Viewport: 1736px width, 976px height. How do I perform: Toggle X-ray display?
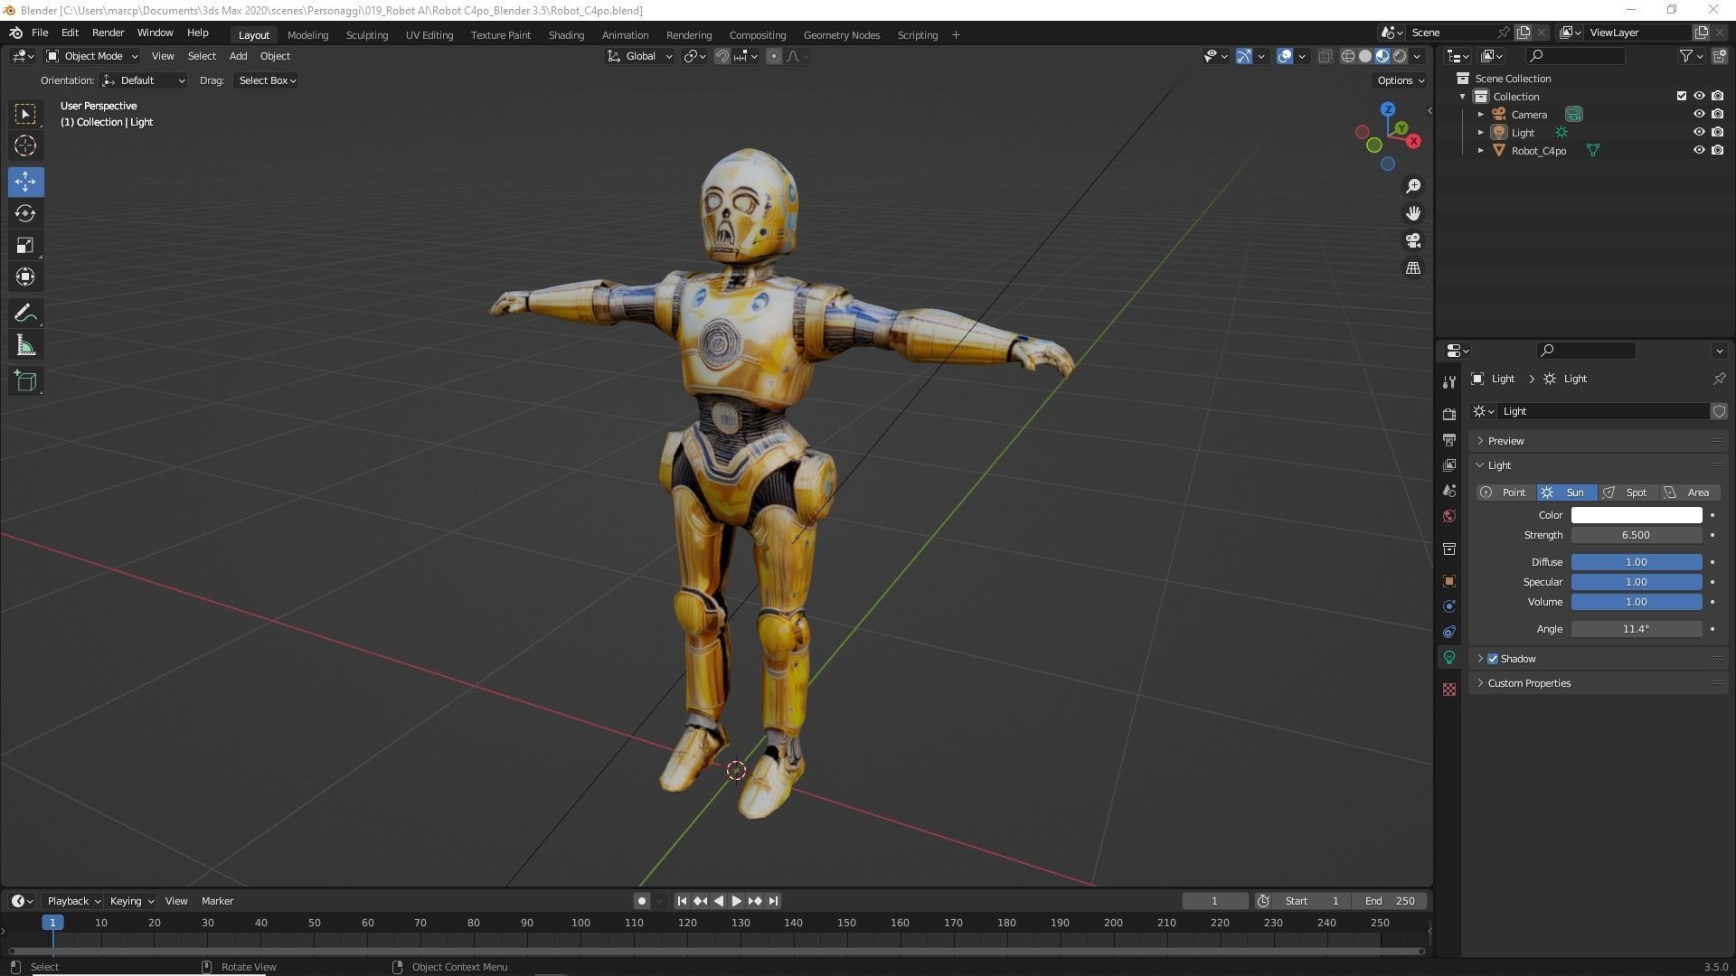coord(1326,56)
